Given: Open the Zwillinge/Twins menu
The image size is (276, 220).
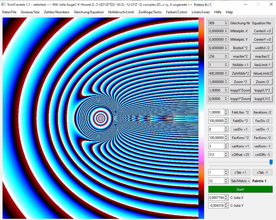Looking at the screenshot, I should pyautogui.click(x=150, y=12).
